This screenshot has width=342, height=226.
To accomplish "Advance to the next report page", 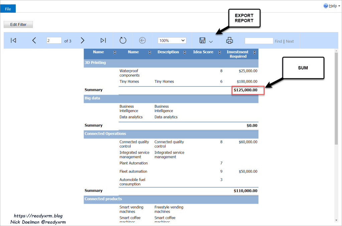I will tap(83, 40).
